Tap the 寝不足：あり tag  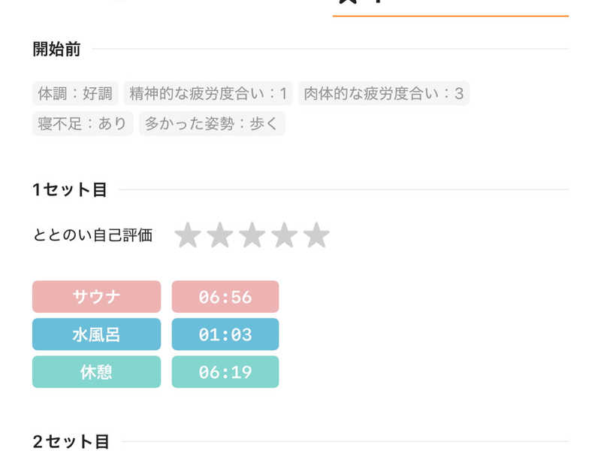(83, 123)
